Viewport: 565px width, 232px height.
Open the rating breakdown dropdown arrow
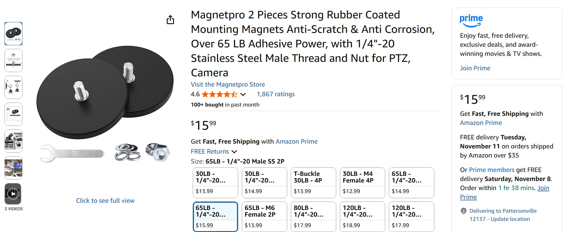pos(243,94)
